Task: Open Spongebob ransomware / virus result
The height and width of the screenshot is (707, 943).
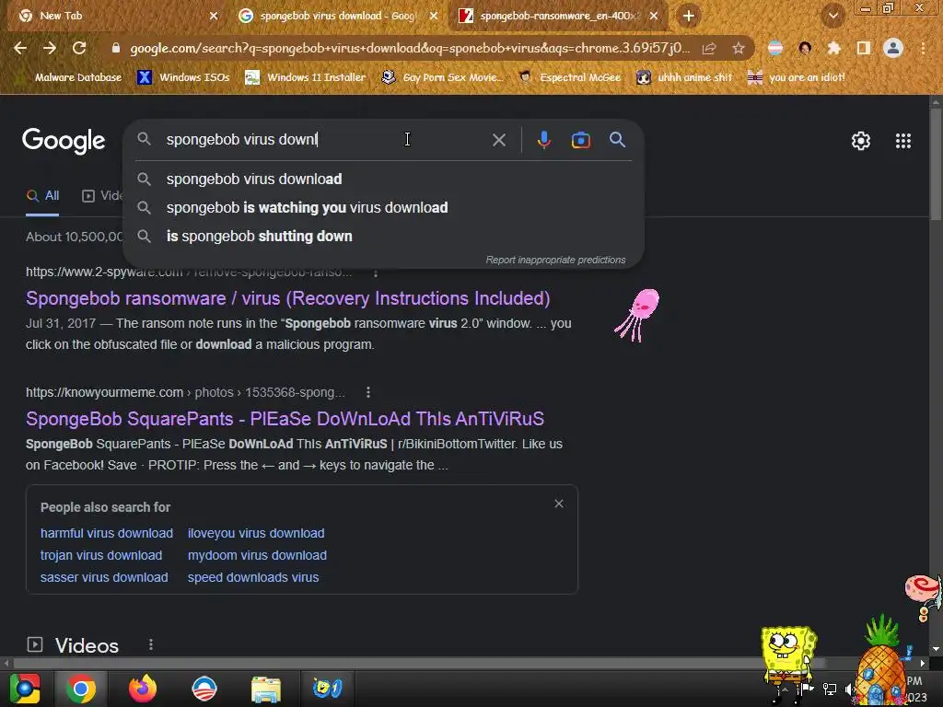Action: 287,298
